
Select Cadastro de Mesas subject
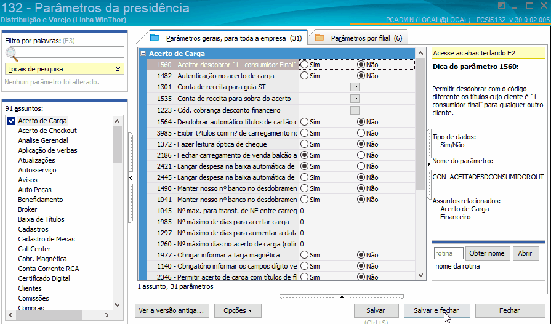[x=46, y=239]
